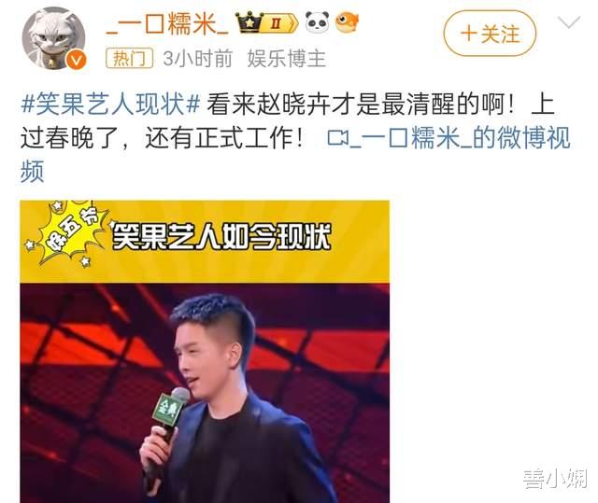Follow the user with +关注 button
The width and height of the screenshot is (598, 503).
click(490, 34)
